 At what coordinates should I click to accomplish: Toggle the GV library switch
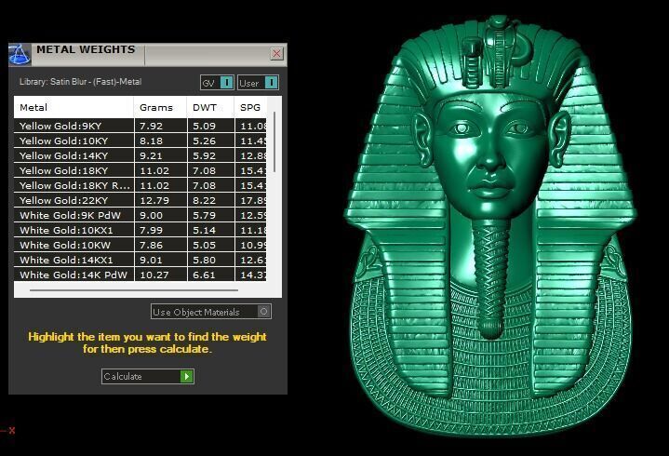217,83
